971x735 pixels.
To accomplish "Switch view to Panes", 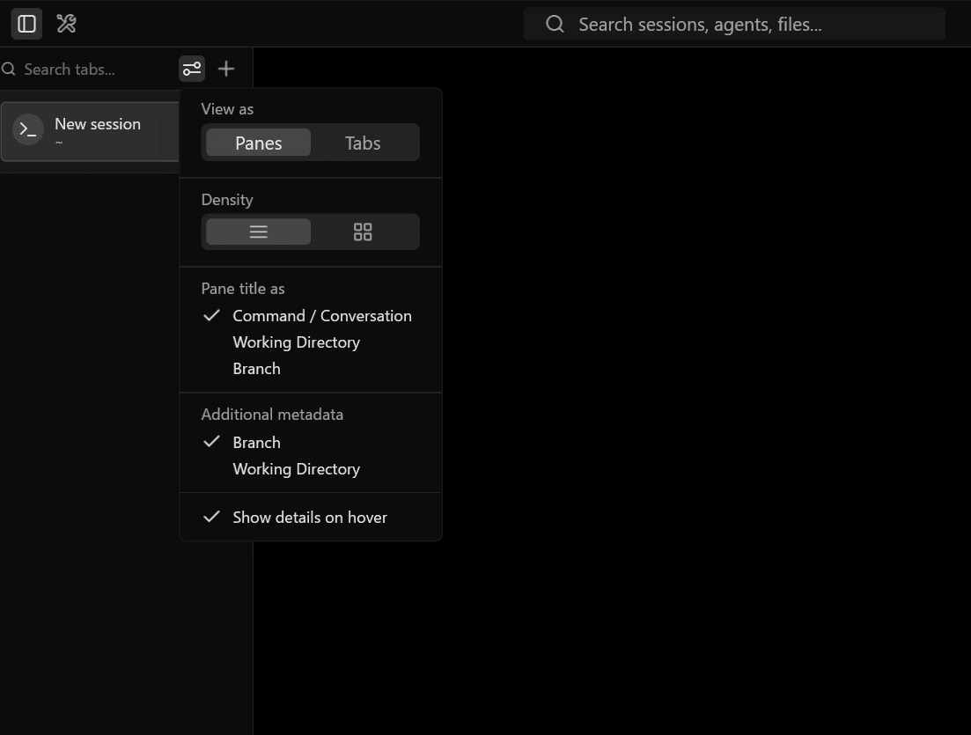I will click(x=258, y=143).
